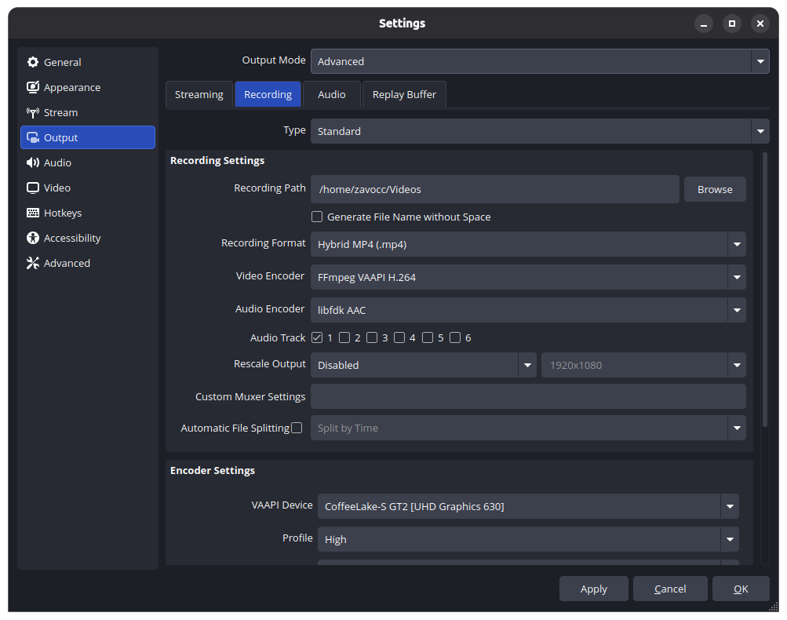Click the settings panel vertical scrollbar
Screen dimensions: 787x620
pyautogui.click(x=765, y=289)
